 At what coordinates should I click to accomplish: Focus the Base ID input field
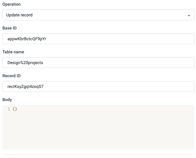[98, 39]
